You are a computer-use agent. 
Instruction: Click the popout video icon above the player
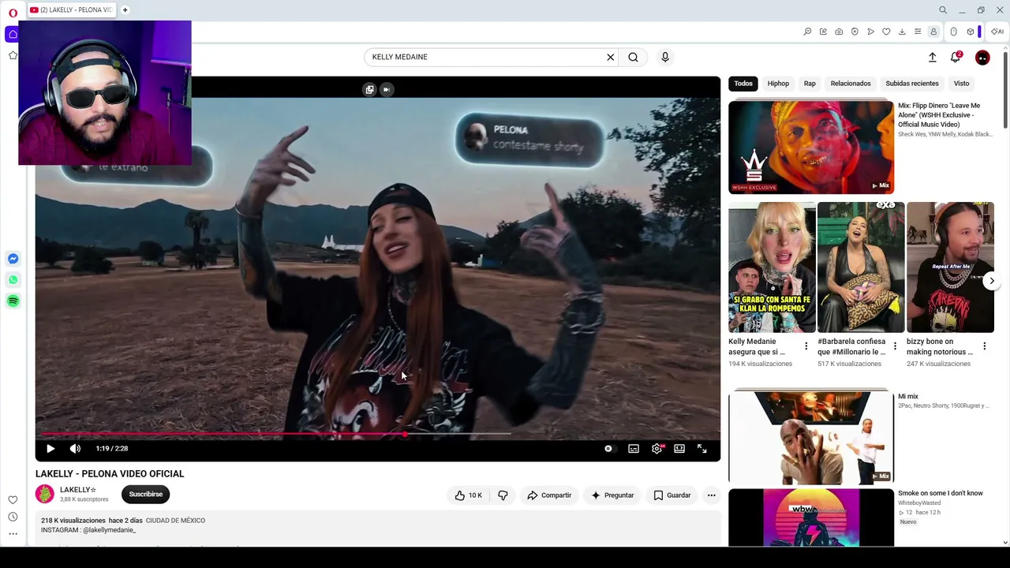click(x=369, y=89)
